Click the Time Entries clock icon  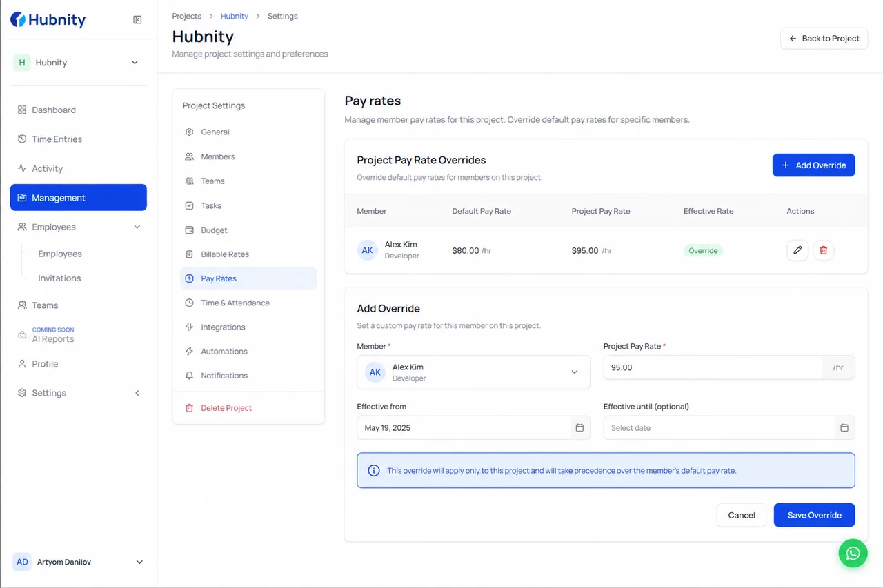pos(22,139)
